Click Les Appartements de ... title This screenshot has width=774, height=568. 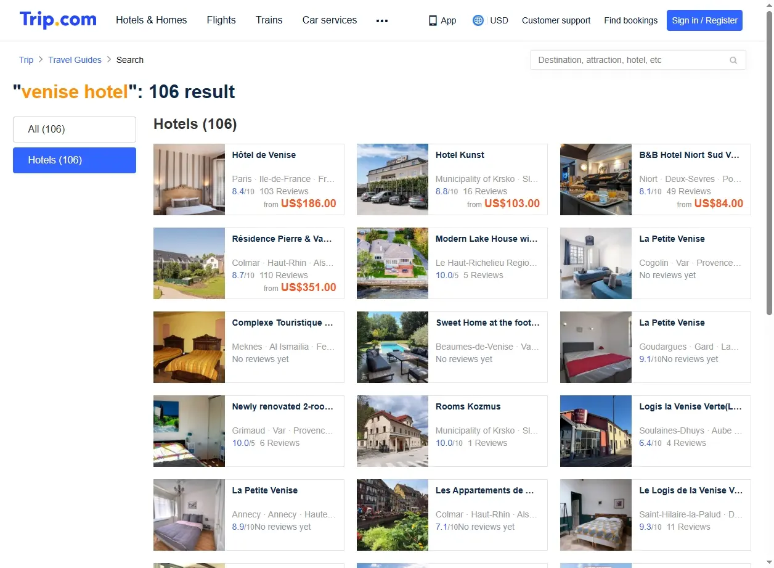click(484, 490)
